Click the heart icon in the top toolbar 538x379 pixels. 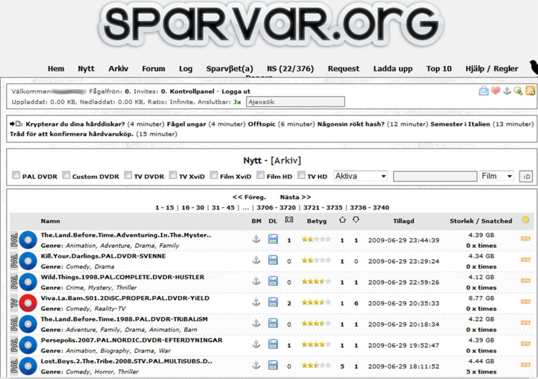[x=495, y=90]
